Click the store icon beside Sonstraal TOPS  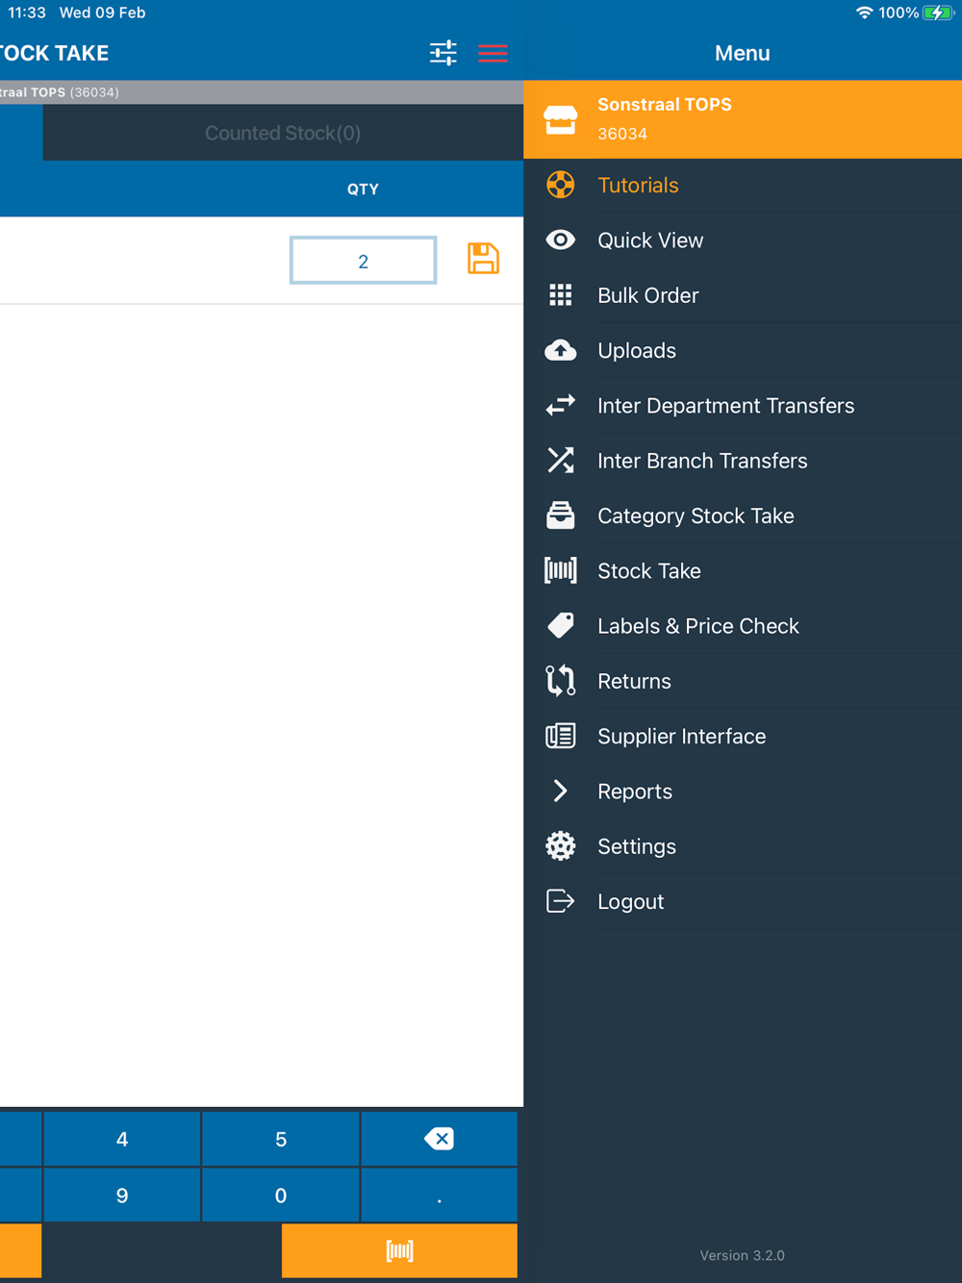[561, 119]
